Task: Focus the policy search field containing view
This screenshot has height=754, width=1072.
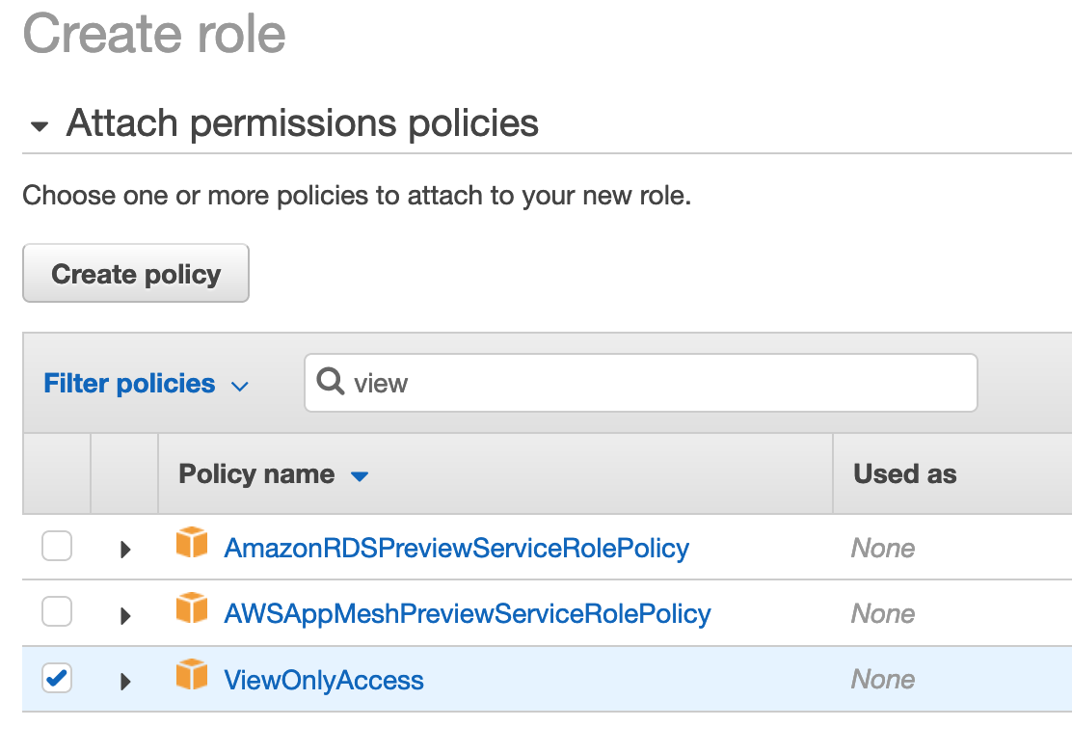Action: pyautogui.click(x=641, y=383)
